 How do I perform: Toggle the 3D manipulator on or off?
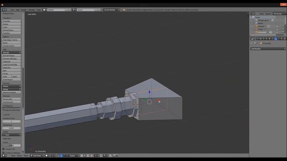click(x=58, y=156)
